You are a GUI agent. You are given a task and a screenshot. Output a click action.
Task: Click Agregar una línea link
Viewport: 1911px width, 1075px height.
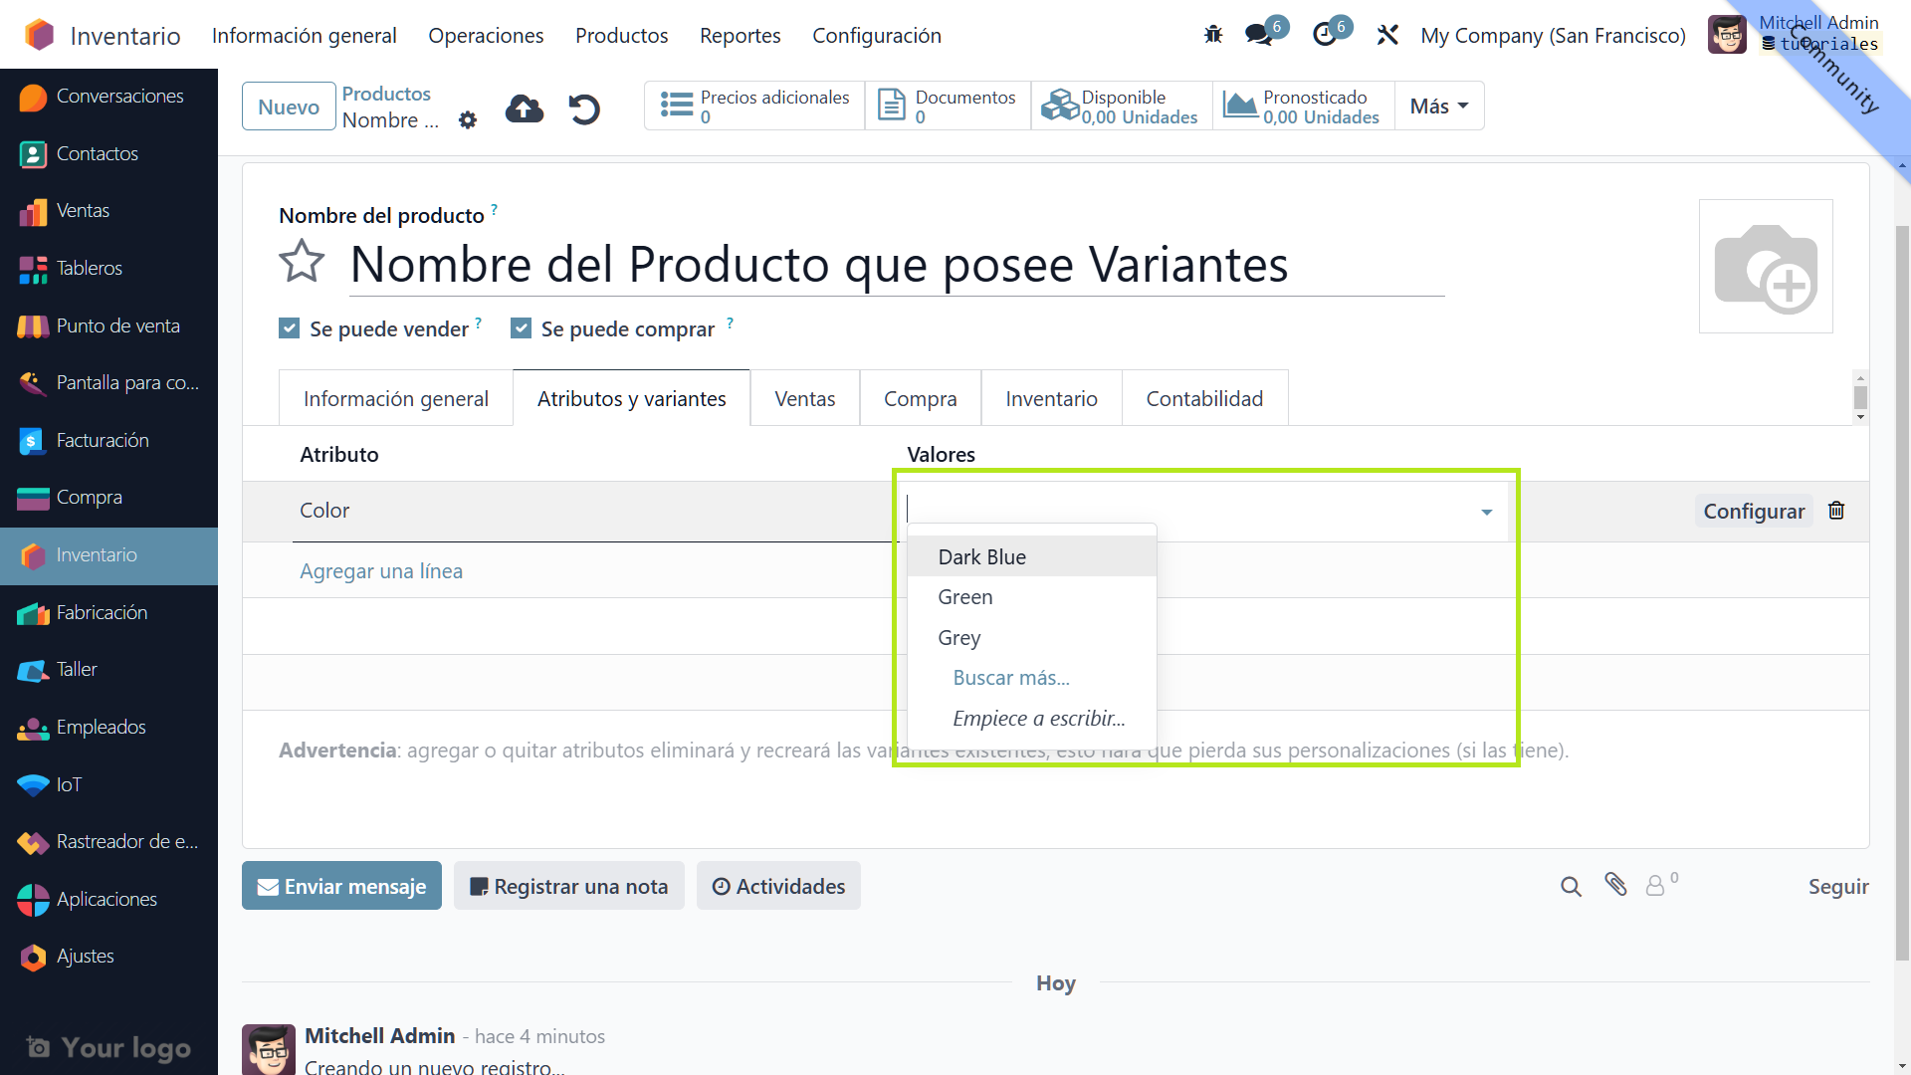(x=381, y=571)
